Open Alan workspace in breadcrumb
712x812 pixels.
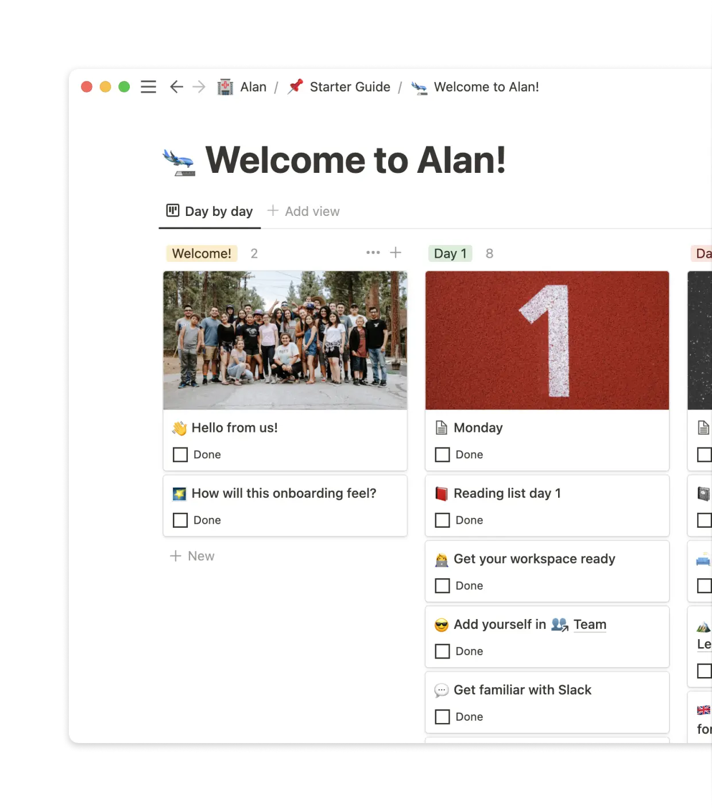pos(253,87)
